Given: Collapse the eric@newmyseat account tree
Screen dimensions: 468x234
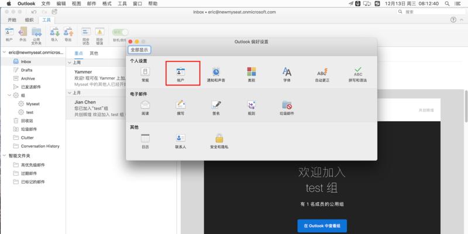Looking at the screenshot, I should coord(4,52).
